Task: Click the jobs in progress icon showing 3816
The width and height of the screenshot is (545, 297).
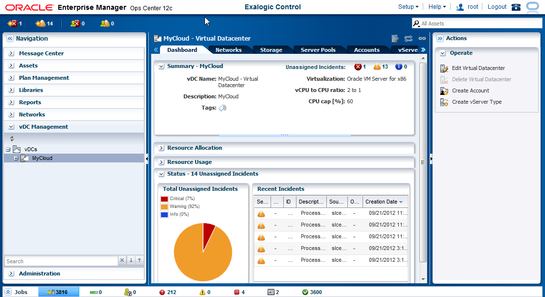Action: pos(51,292)
